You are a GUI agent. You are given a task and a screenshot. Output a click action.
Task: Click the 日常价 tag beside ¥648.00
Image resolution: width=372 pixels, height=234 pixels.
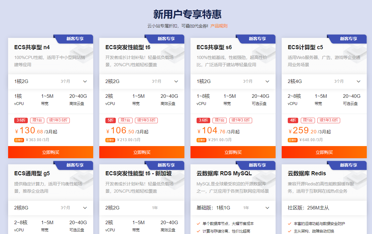coord(293,140)
